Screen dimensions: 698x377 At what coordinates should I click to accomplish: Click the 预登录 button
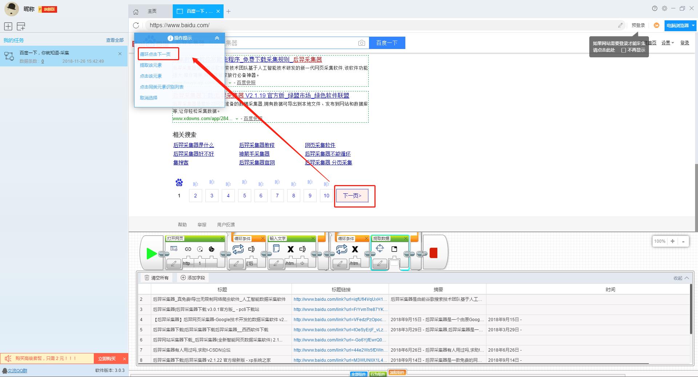[x=638, y=25]
